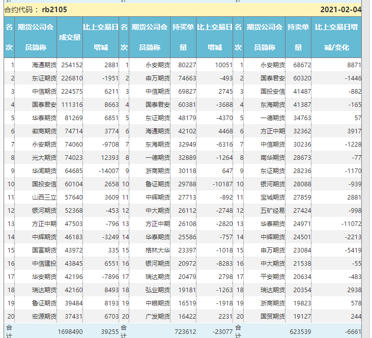Screen dimensions: 372x338
Task: Click volume value 254152
Action: pos(72,65)
